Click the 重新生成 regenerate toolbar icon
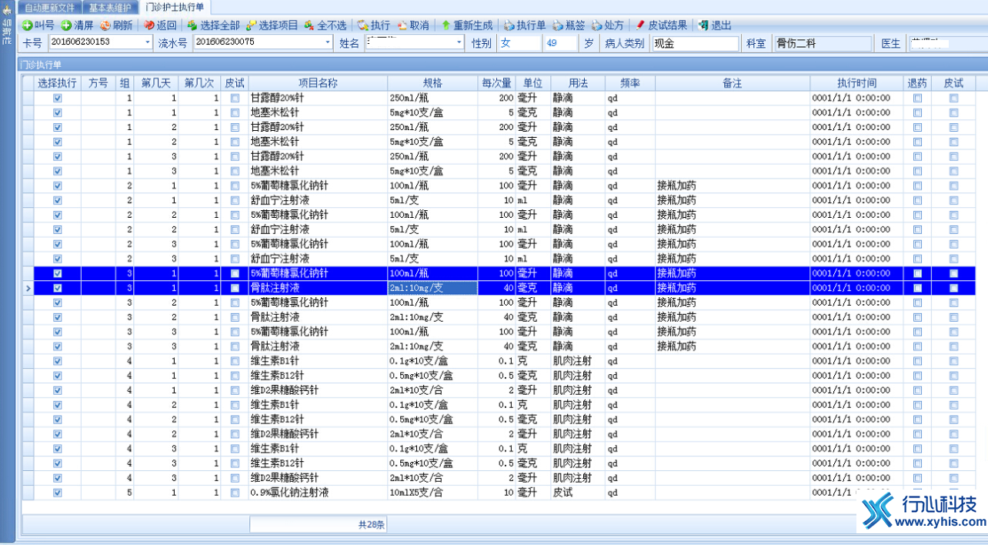 446,25
